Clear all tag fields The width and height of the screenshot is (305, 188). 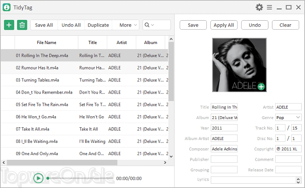[286, 25]
